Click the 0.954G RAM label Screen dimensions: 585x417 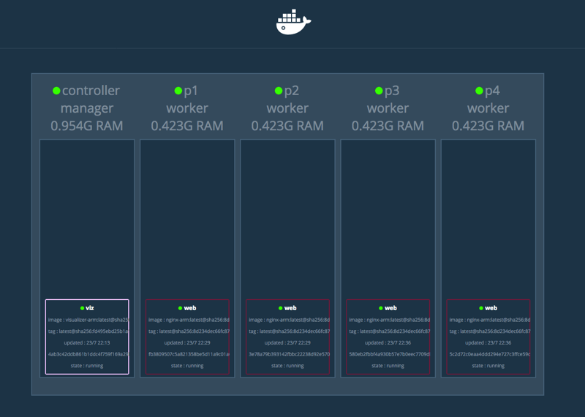pos(86,126)
